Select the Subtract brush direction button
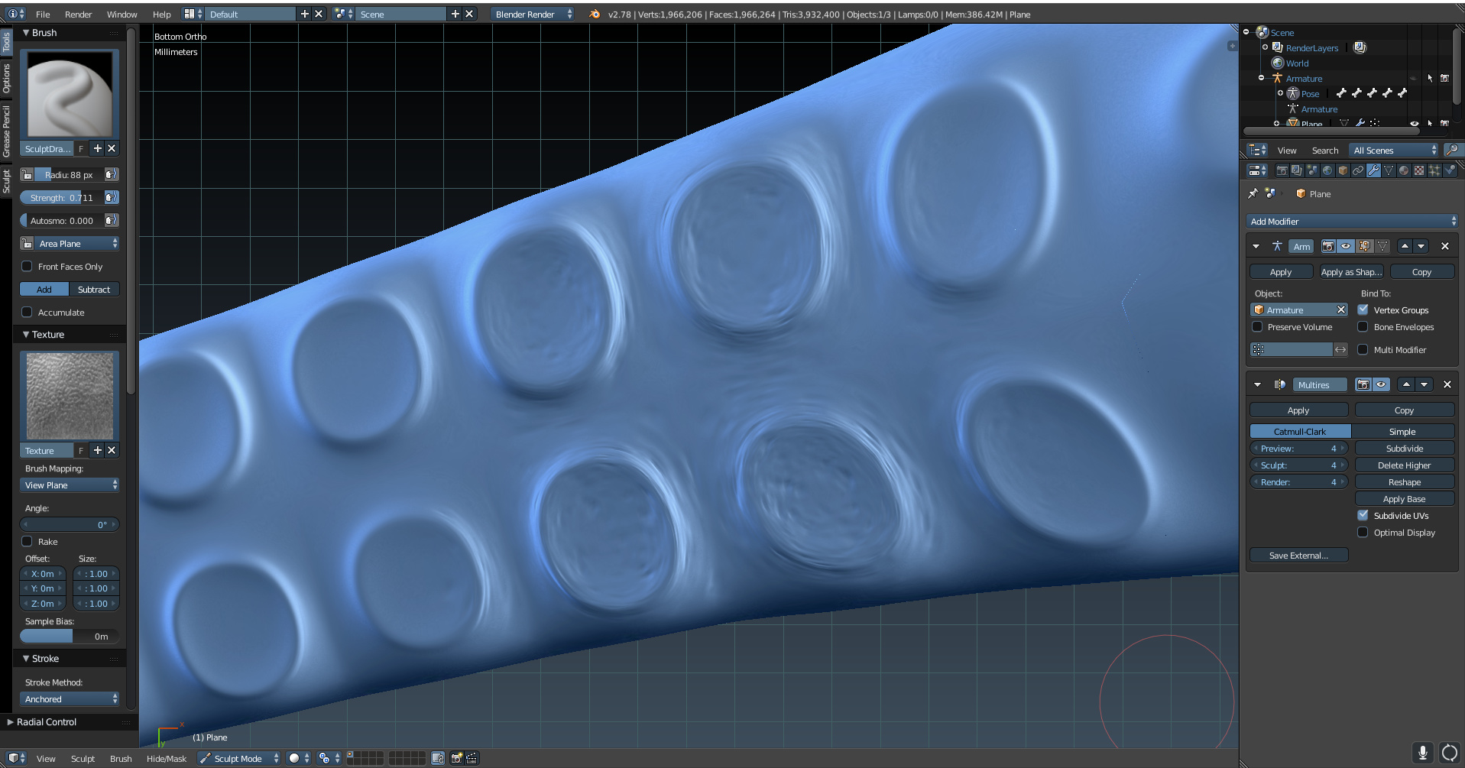Screen dimensions: 1465x768 click(x=94, y=289)
